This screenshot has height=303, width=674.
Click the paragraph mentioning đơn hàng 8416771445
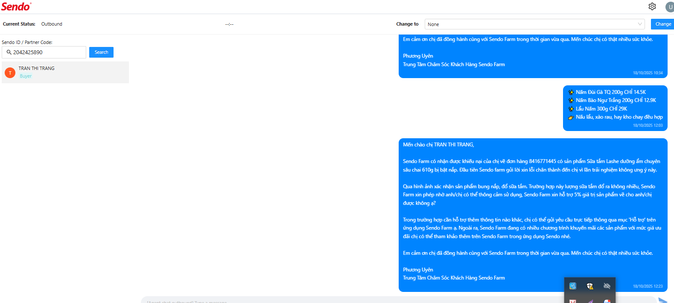pos(531,166)
